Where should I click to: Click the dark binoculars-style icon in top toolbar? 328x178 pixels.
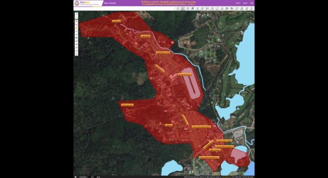[x=192, y=8]
